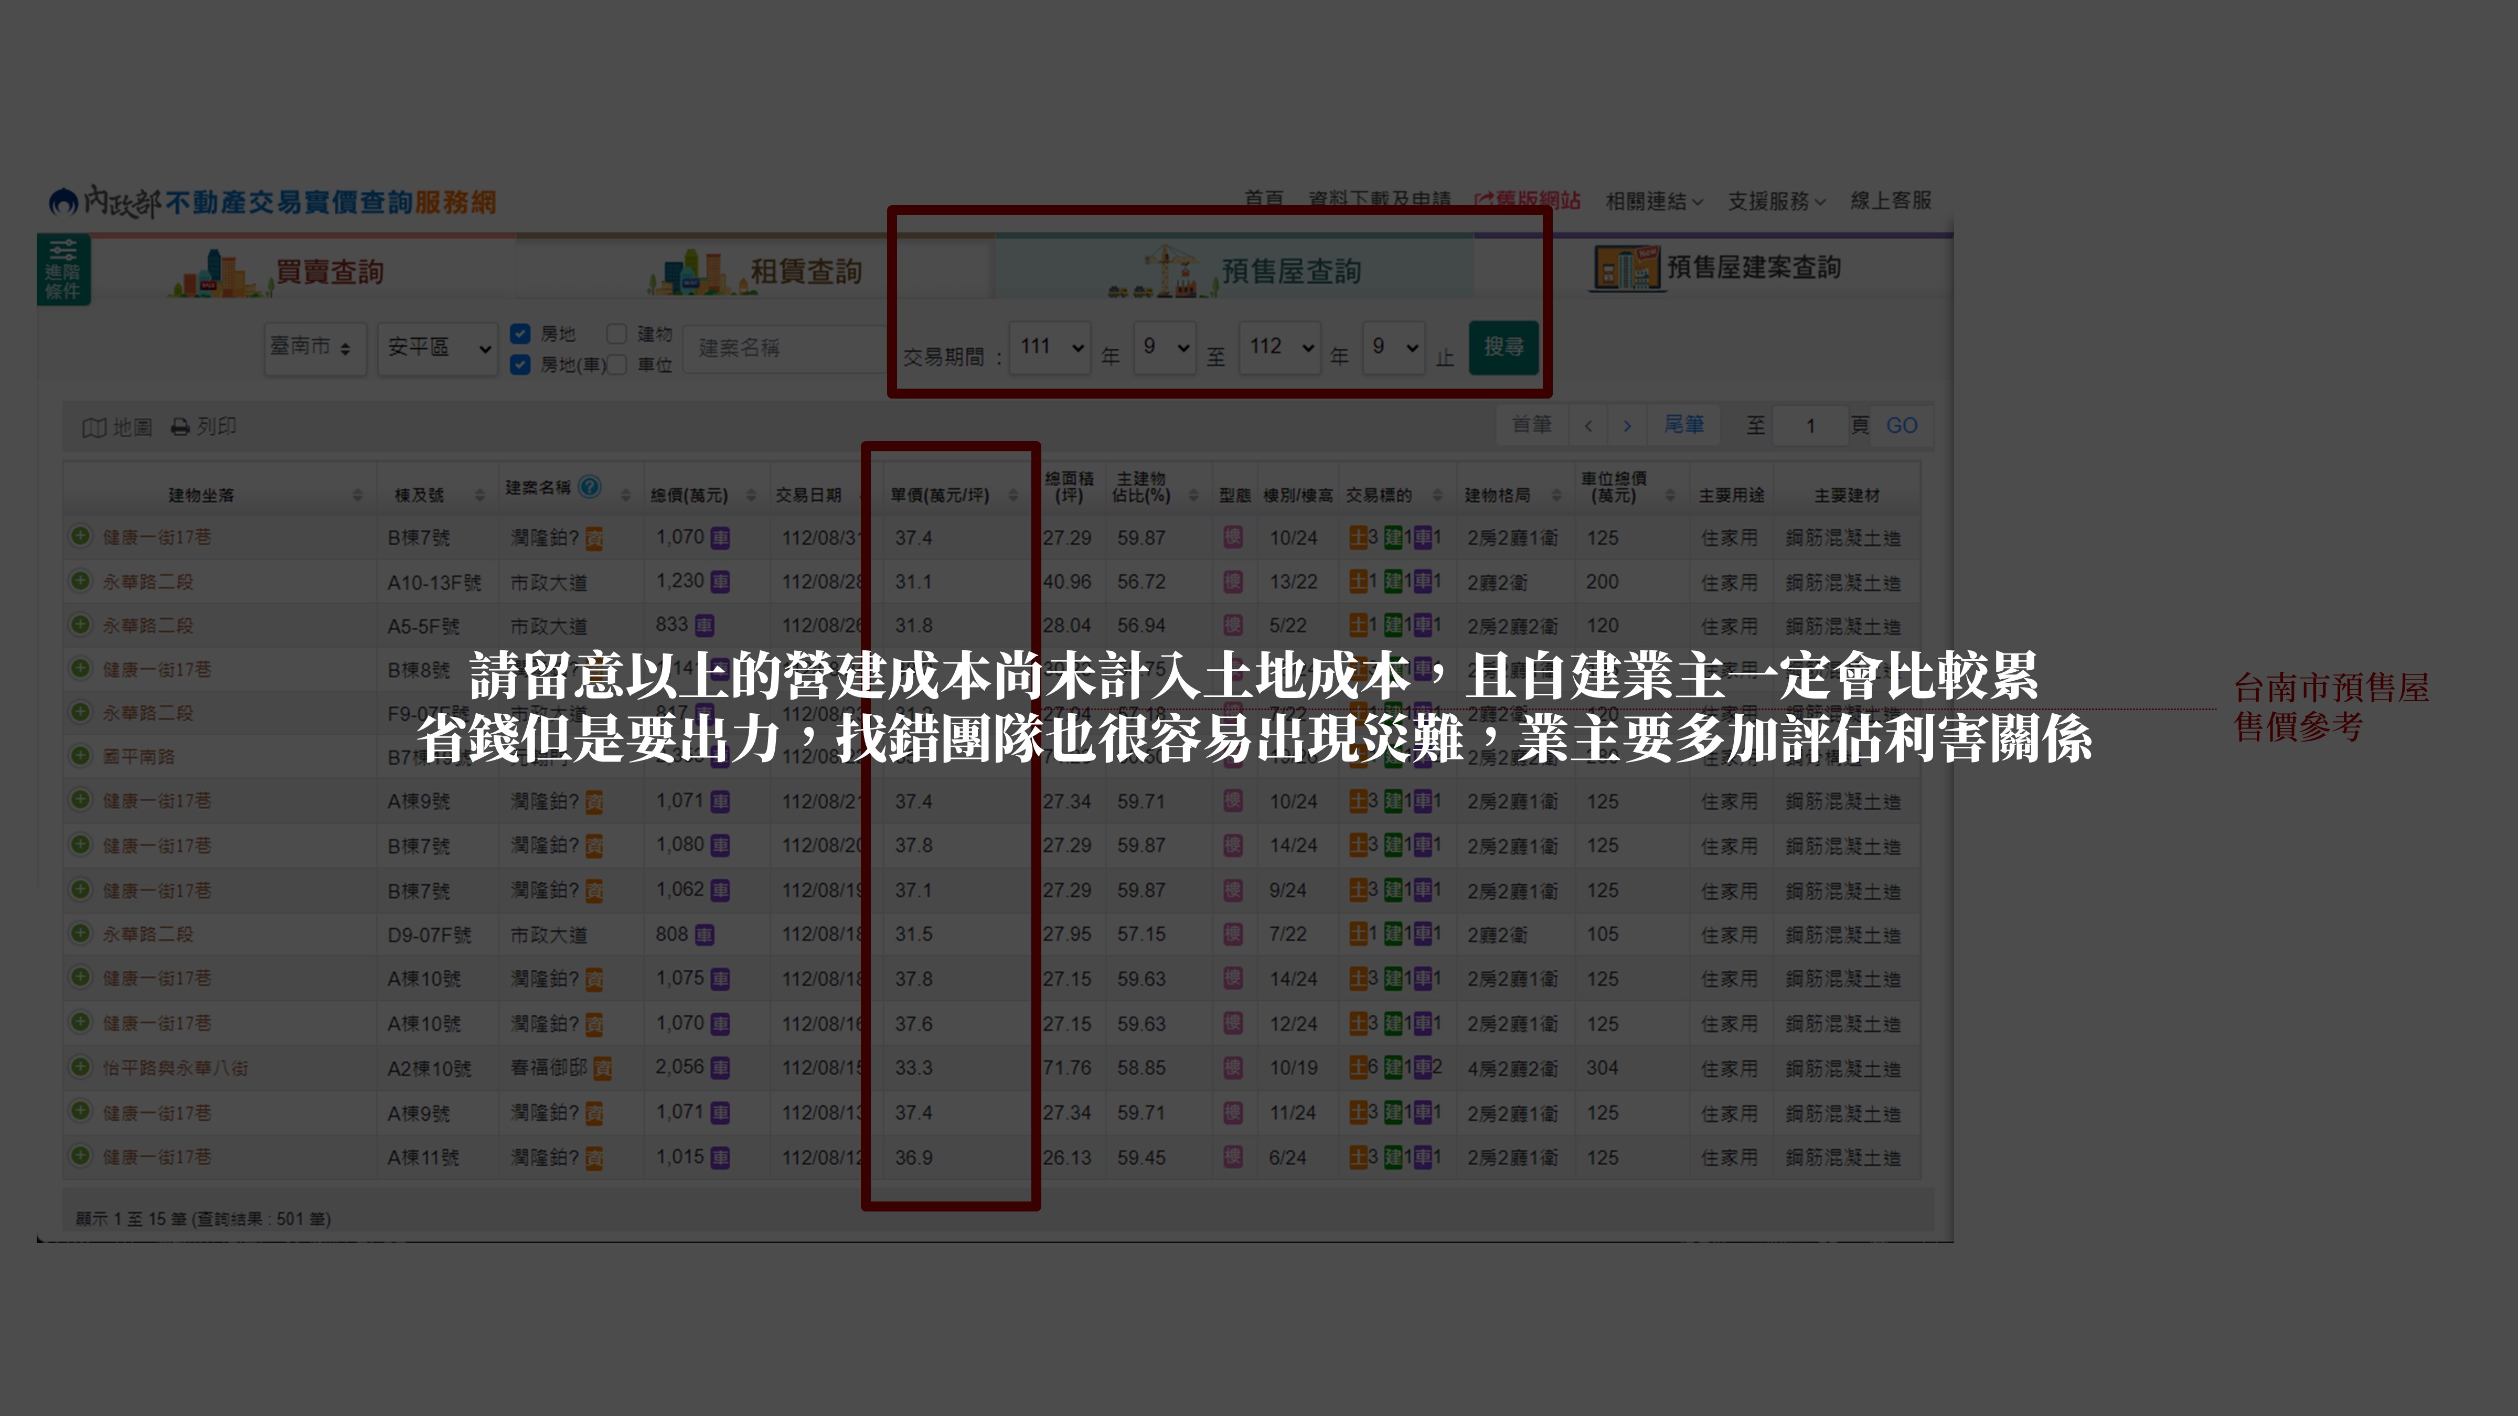Enable the 建物 checkbox
The height and width of the screenshot is (1416, 2518).
[616, 334]
